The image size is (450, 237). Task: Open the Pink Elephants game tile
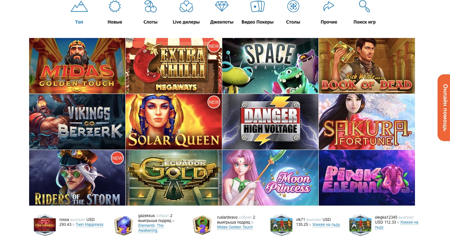tap(367, 178)
